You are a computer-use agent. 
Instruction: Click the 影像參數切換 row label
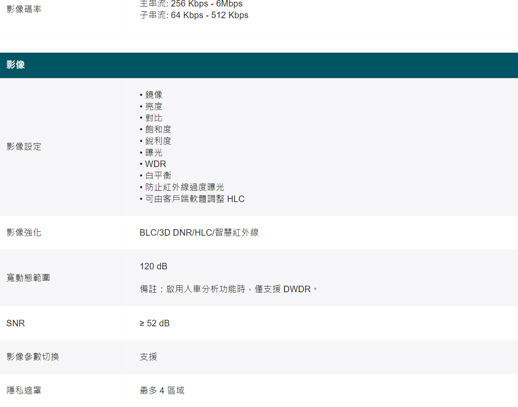pos(33,357)
